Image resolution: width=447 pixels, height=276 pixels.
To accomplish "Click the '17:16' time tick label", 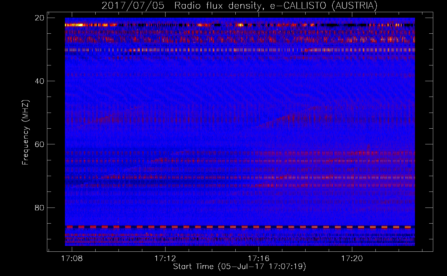I will [259, 258].
